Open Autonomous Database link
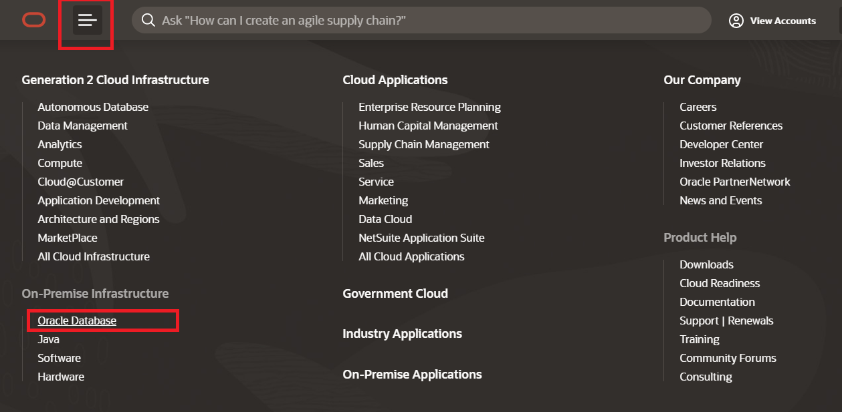Viewport: 842px width, 412px height. tap(93, 107)
